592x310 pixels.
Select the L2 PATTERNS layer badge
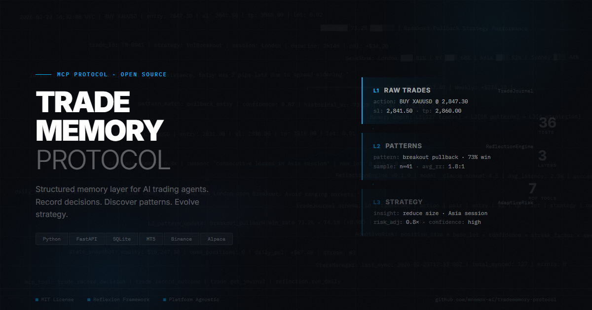pos(376,146)
